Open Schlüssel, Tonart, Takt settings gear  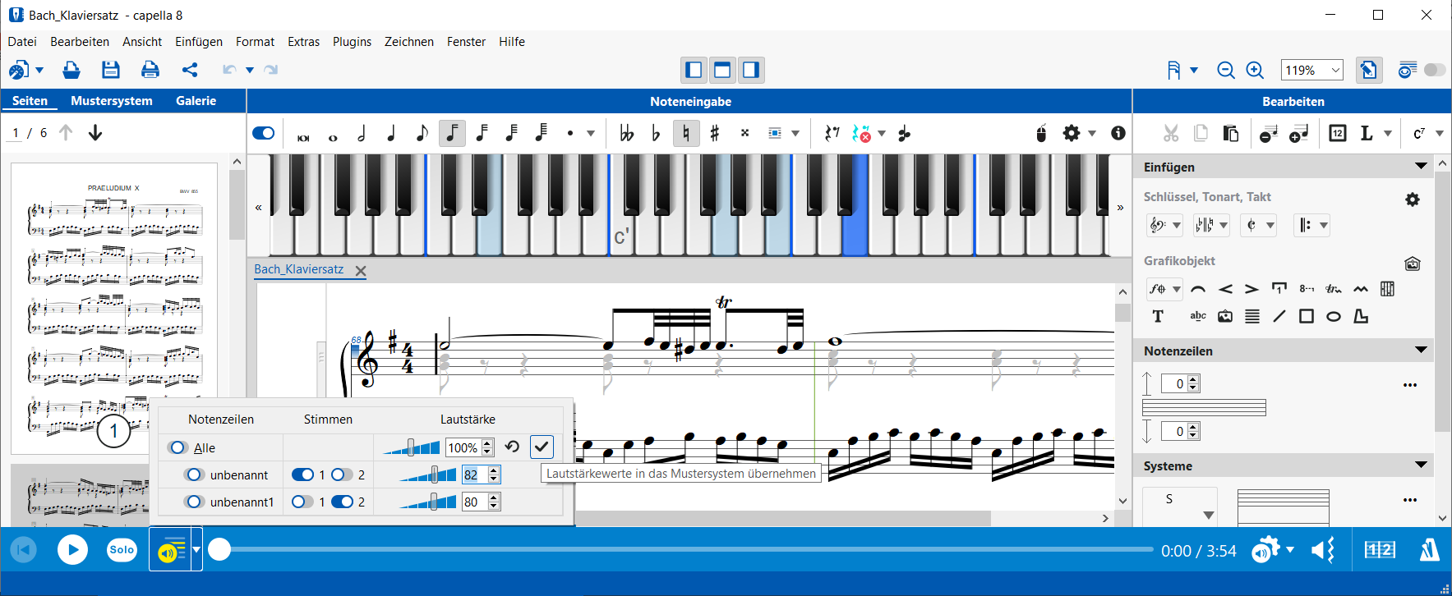coord(1413,199)
